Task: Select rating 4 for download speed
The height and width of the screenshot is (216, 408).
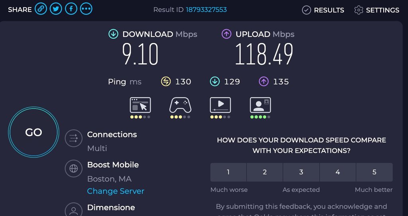Action: coord(338,172)
